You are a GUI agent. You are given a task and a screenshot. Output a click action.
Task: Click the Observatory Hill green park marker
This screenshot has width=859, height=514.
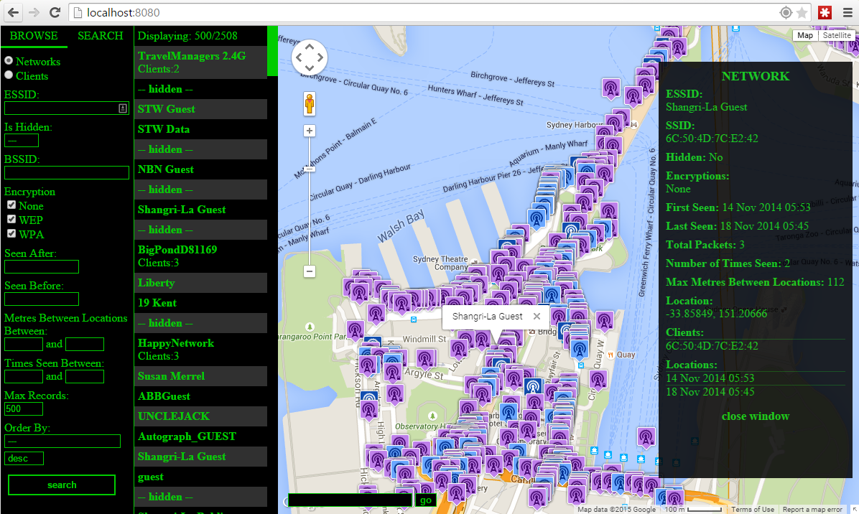(x=432, y=416)
